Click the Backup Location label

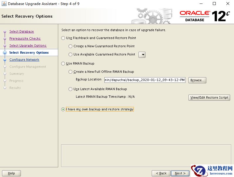coord(88,80)
